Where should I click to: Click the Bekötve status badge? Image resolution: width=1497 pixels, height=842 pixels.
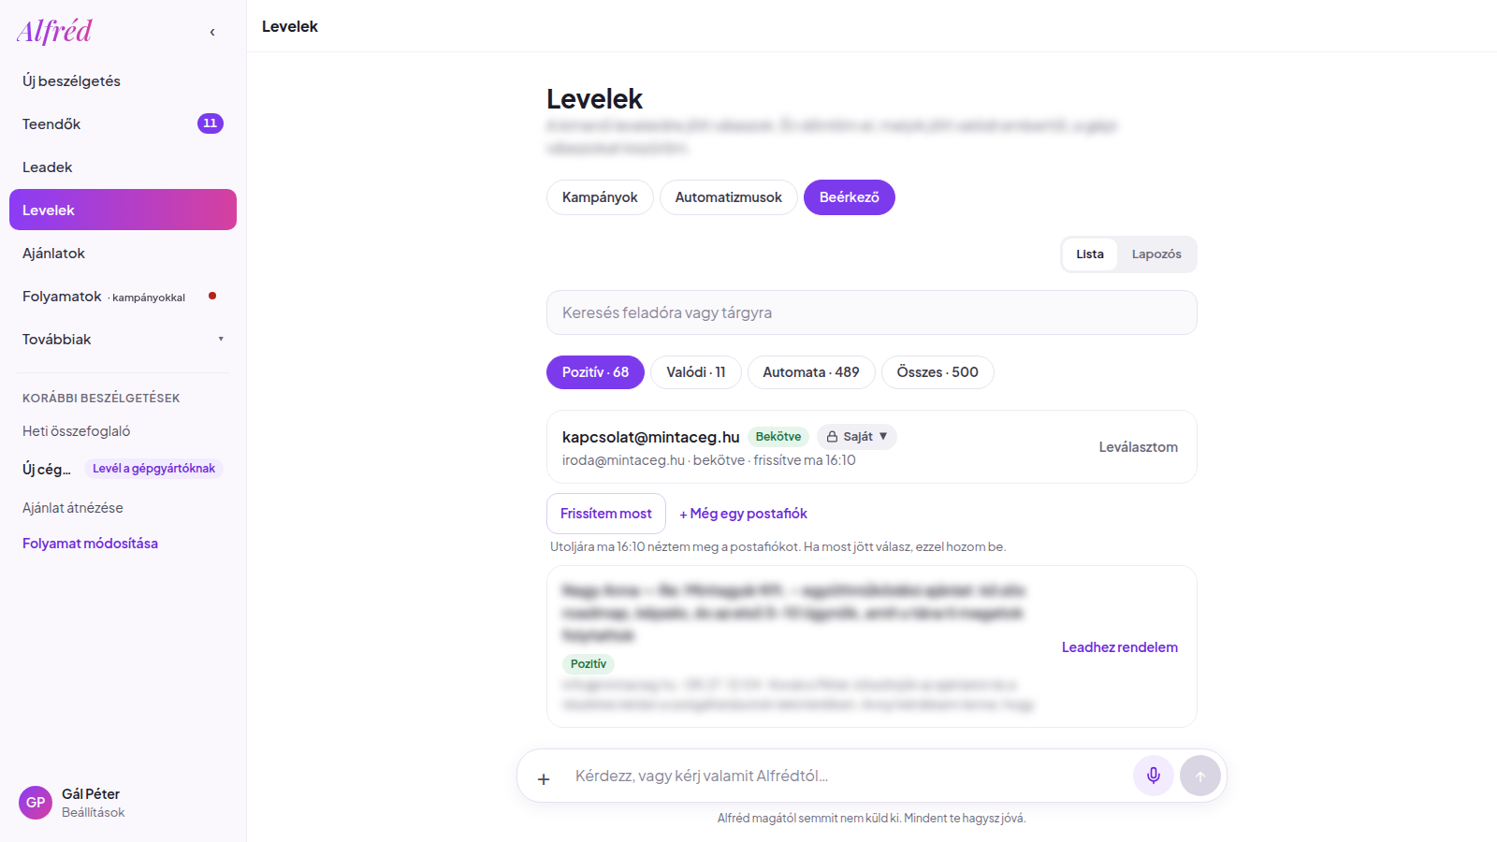778,437
